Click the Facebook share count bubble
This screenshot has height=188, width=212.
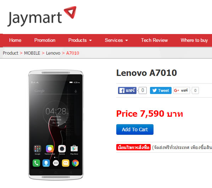click(143, 90)
